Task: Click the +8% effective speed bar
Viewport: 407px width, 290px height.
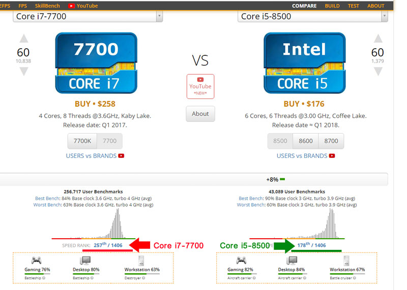Action: click(x=275, y=179)
